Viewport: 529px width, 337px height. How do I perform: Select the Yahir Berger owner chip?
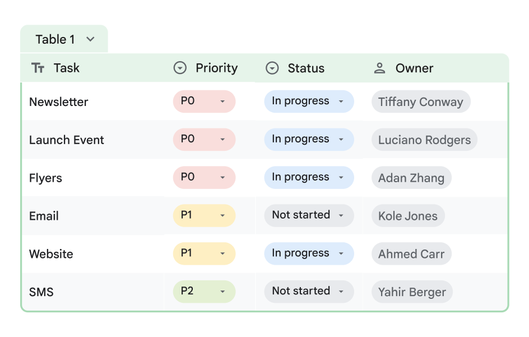point(412,292)
